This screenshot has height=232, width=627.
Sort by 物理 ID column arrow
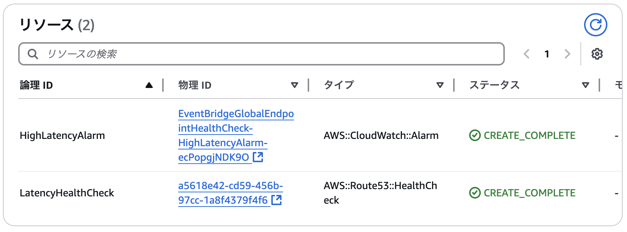pyautogui.click(x=295, y=85)
